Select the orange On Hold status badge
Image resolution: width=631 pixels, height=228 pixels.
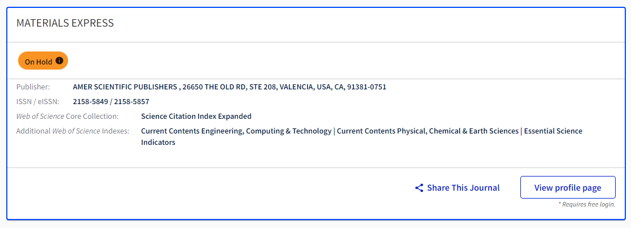click(x=43, y=61)
